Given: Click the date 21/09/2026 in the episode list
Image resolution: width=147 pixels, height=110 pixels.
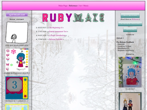Looking at the screenshot, I should [42, 39].
